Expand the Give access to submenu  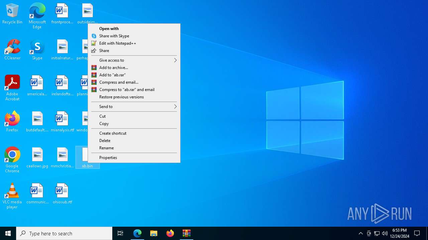point(134,60)
